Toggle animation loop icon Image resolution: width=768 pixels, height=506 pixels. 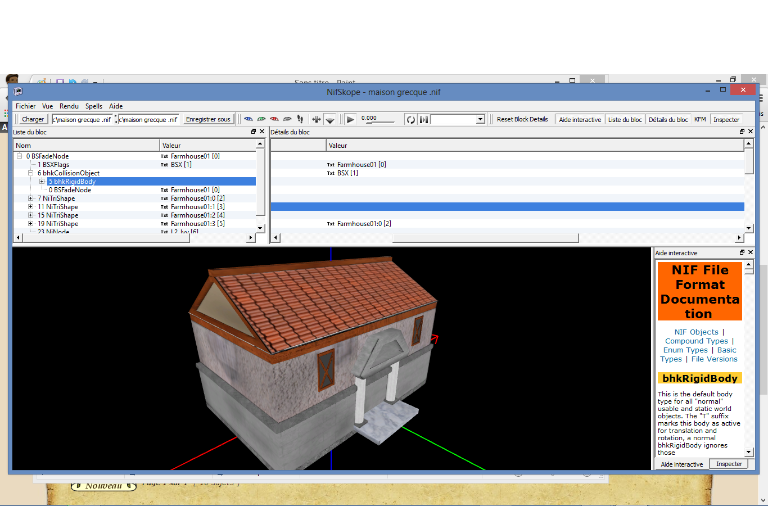point(411,119)
